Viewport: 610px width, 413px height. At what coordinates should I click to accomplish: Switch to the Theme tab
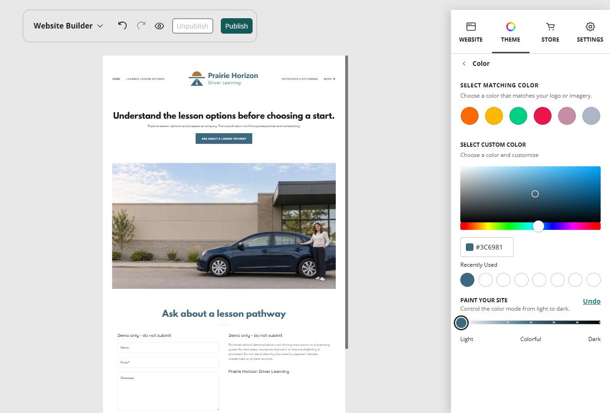pos(510,32)
